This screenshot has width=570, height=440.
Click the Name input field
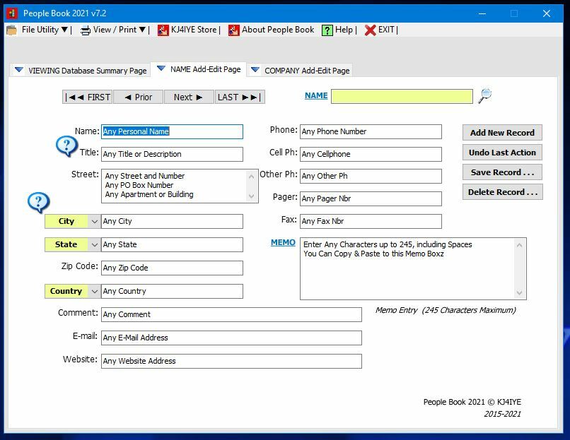tap(172, 132)
